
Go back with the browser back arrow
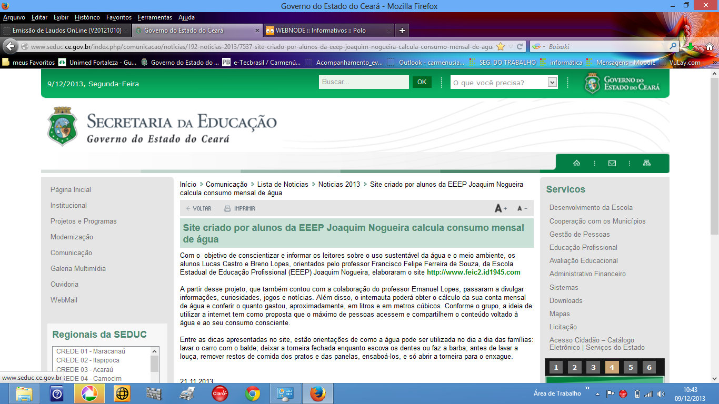10,46
